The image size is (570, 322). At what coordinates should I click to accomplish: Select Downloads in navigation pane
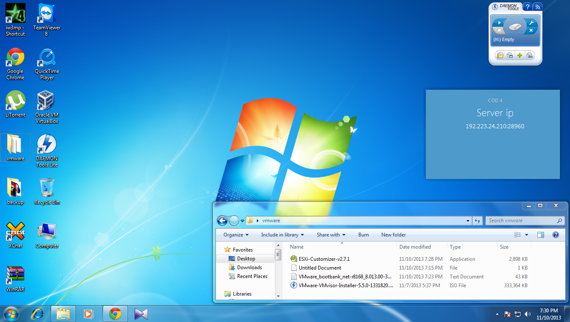[x=245, y=267]
